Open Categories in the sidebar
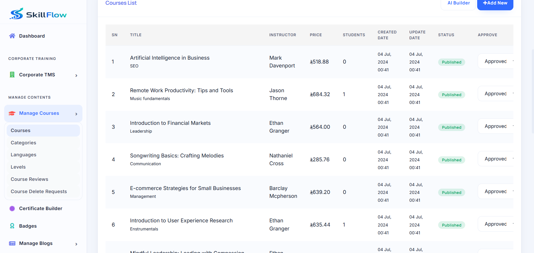Viewport: 534px width, 253px height. click(43, 143)
